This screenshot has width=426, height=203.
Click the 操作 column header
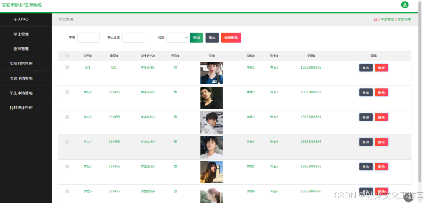click(x=374, y=56)
